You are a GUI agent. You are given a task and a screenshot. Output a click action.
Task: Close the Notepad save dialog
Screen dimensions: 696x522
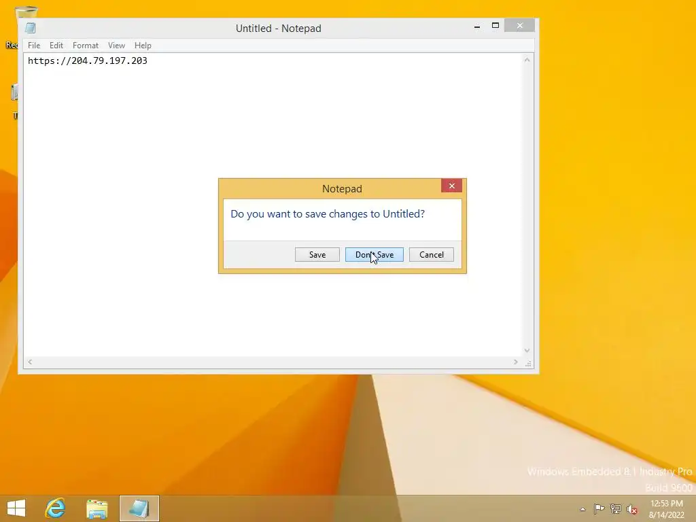(x=451, y=186)
